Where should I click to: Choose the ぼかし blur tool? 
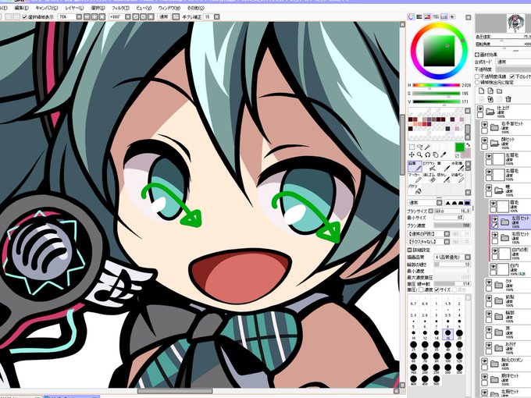(x=444, y=178)
